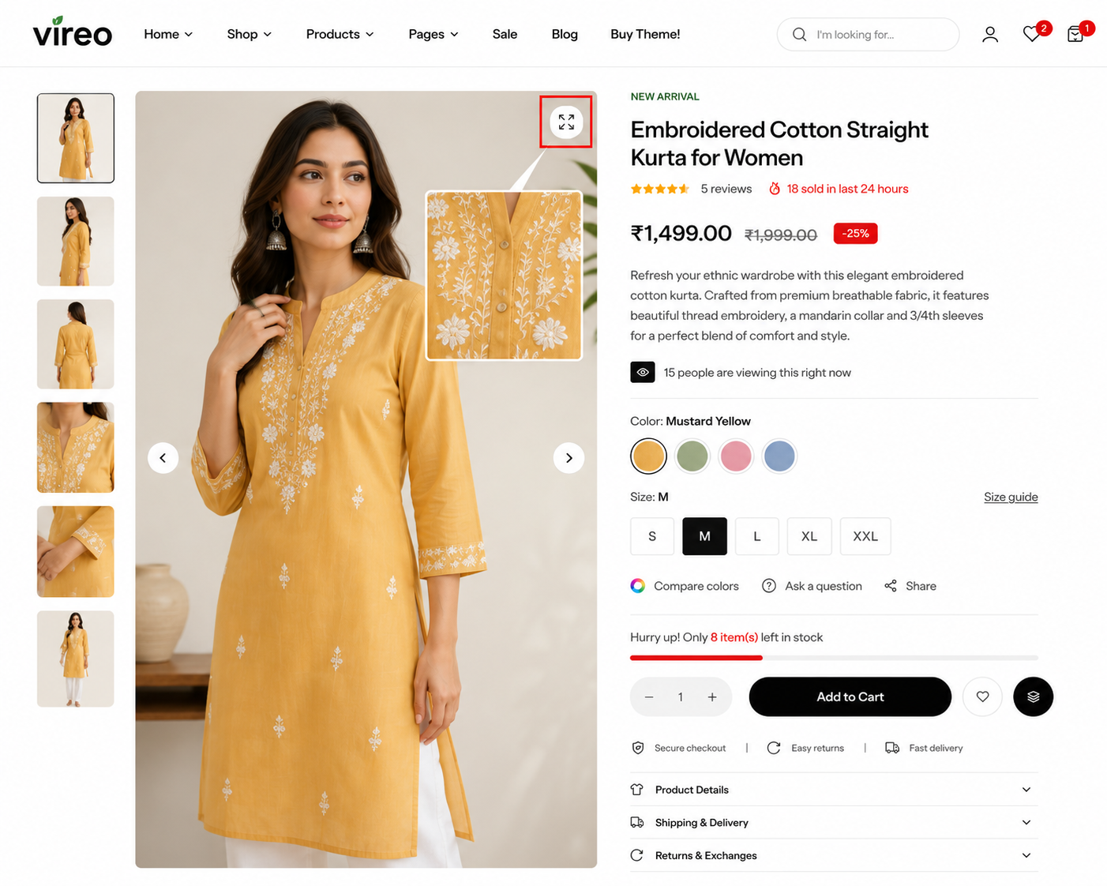Show next product image arrow

[569, 458]
